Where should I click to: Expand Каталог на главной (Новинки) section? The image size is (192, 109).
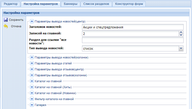coord(32,93)
